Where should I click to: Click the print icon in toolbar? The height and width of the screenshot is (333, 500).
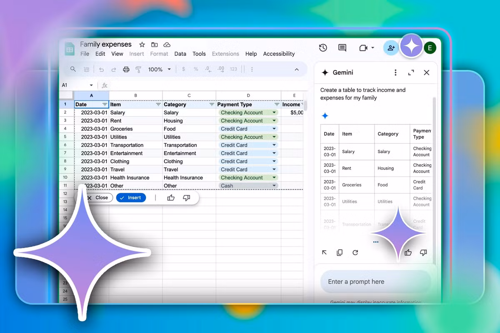pos(126,70)
